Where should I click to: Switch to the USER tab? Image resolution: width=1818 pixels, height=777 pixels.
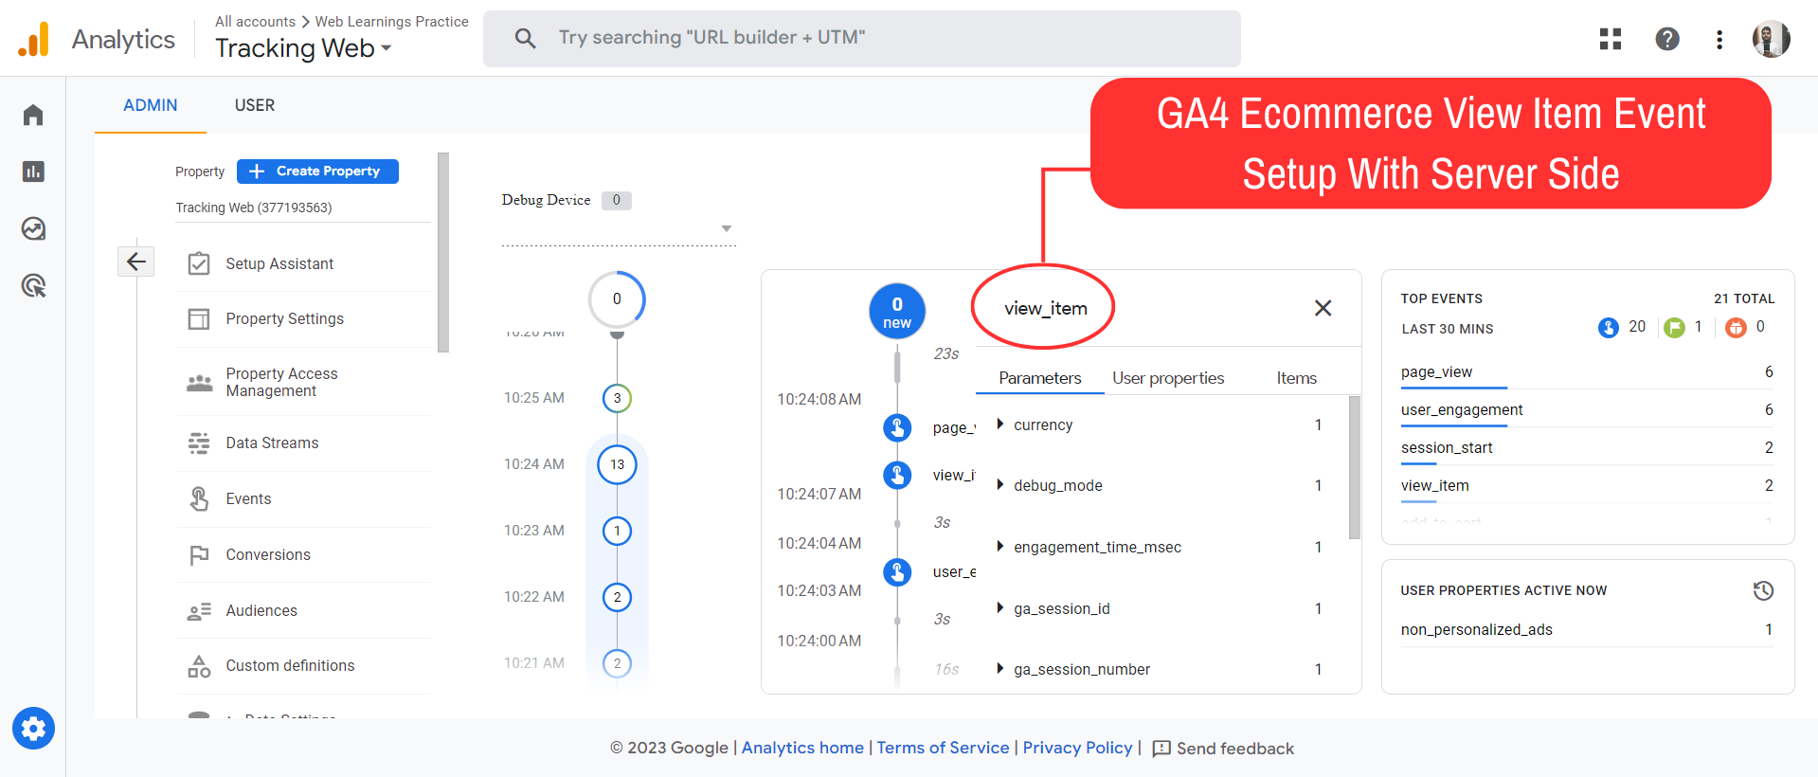255,105
